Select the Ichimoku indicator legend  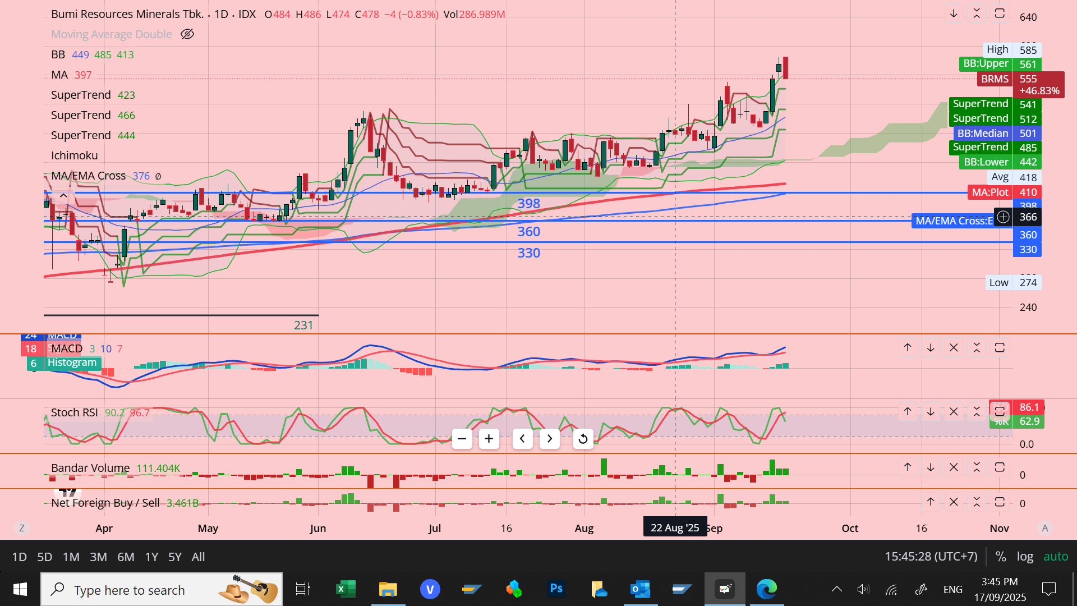click(x=75, y=155)
